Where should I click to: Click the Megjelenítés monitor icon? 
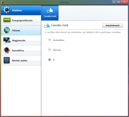coord(7,40)
